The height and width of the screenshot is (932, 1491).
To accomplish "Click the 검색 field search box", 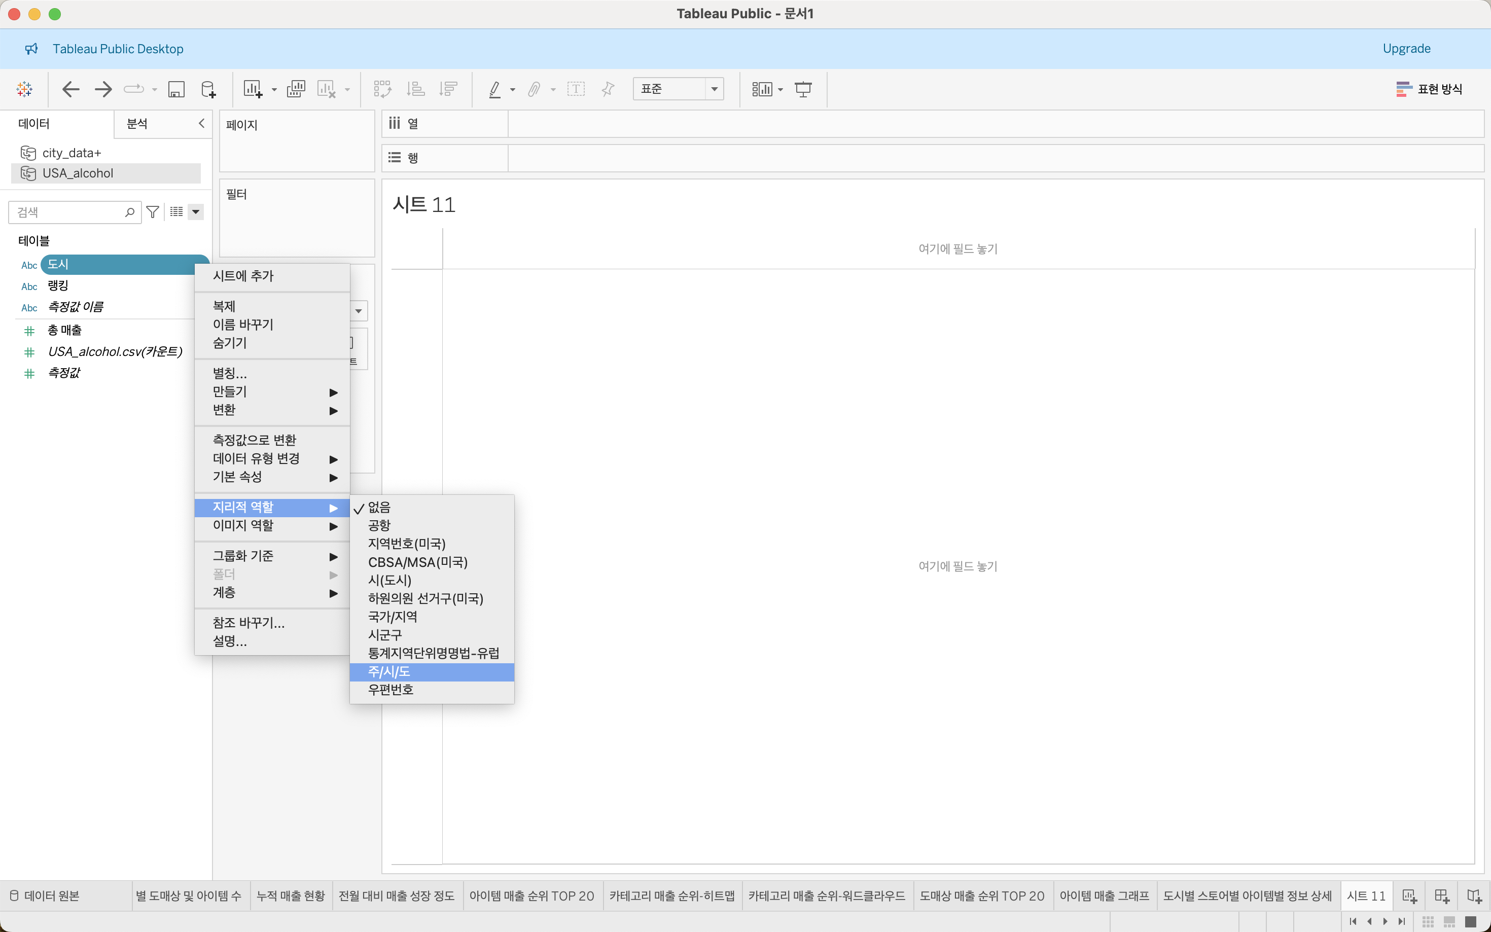I will [x=69, y=212].
